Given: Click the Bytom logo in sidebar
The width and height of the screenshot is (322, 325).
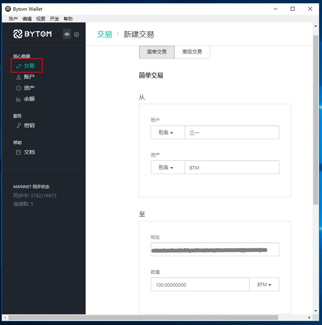Looking at the screenshot, I should coord(32,34).
